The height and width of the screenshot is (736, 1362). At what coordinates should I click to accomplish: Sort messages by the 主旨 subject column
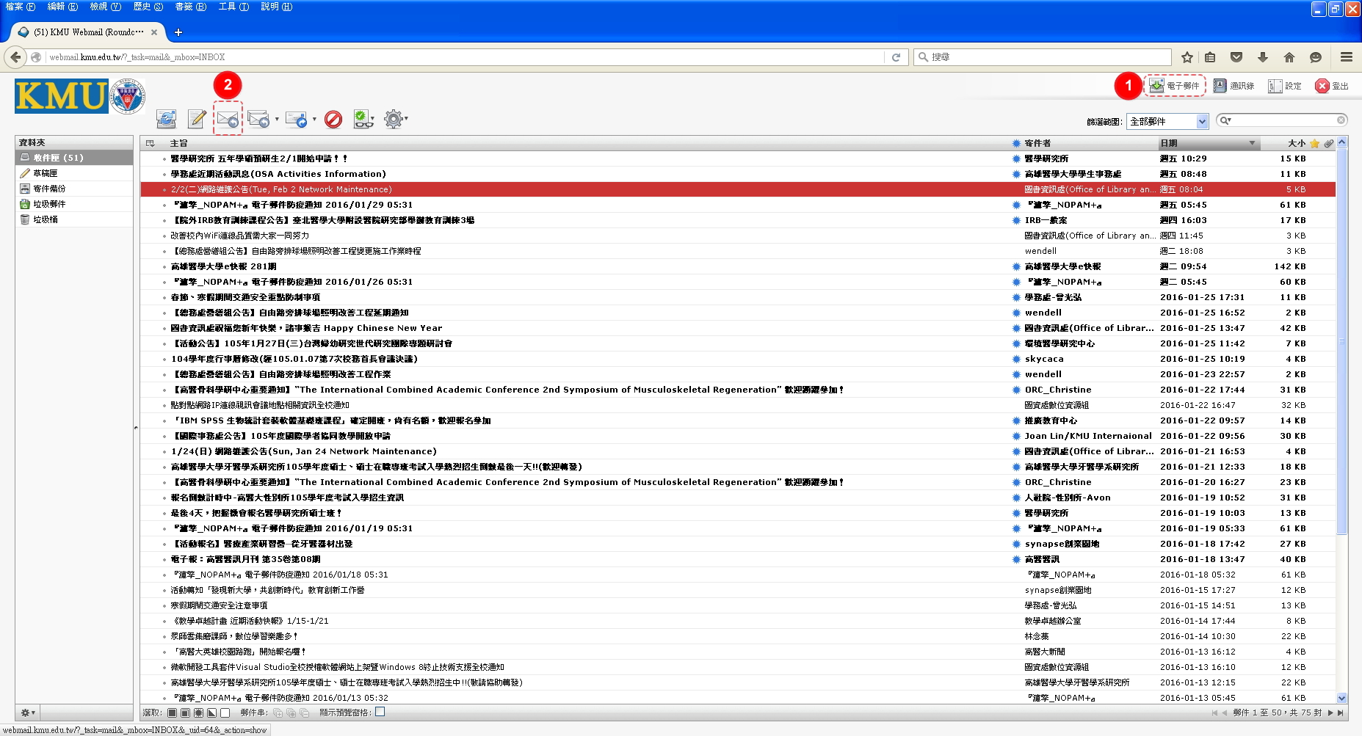coord(178,143)
